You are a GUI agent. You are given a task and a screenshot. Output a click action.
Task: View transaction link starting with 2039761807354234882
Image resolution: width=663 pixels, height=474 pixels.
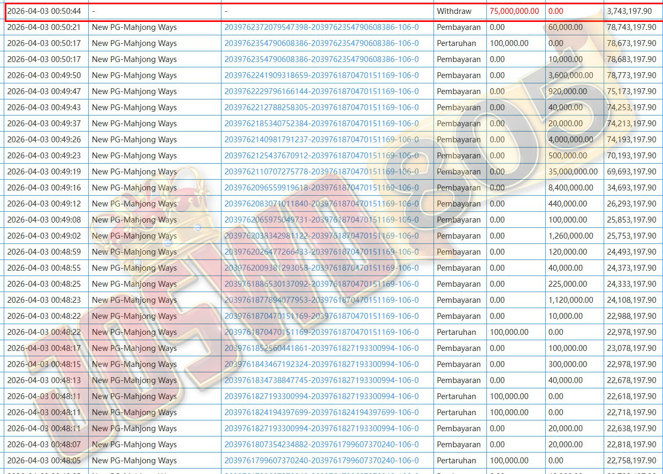click(322, 445)
